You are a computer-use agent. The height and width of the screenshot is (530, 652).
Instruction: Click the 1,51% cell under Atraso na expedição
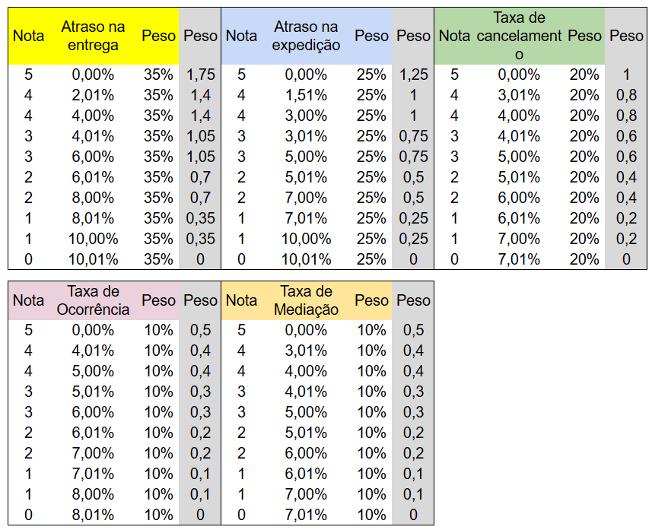point(306,95)
